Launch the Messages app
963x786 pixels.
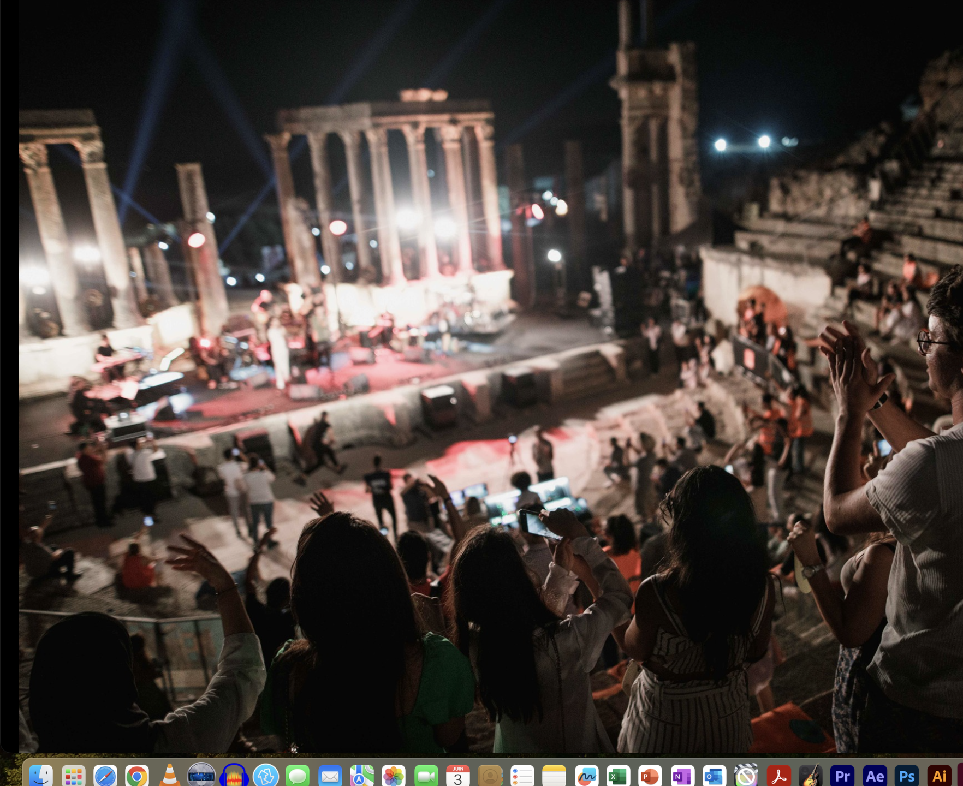click(x=298, y=775)
